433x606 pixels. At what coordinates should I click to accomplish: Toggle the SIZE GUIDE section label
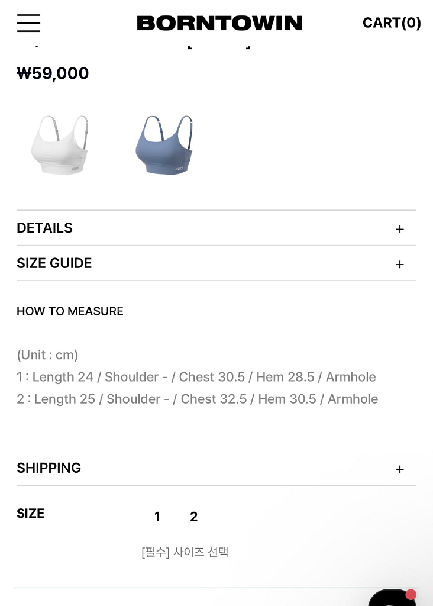[x=54, y=263]
